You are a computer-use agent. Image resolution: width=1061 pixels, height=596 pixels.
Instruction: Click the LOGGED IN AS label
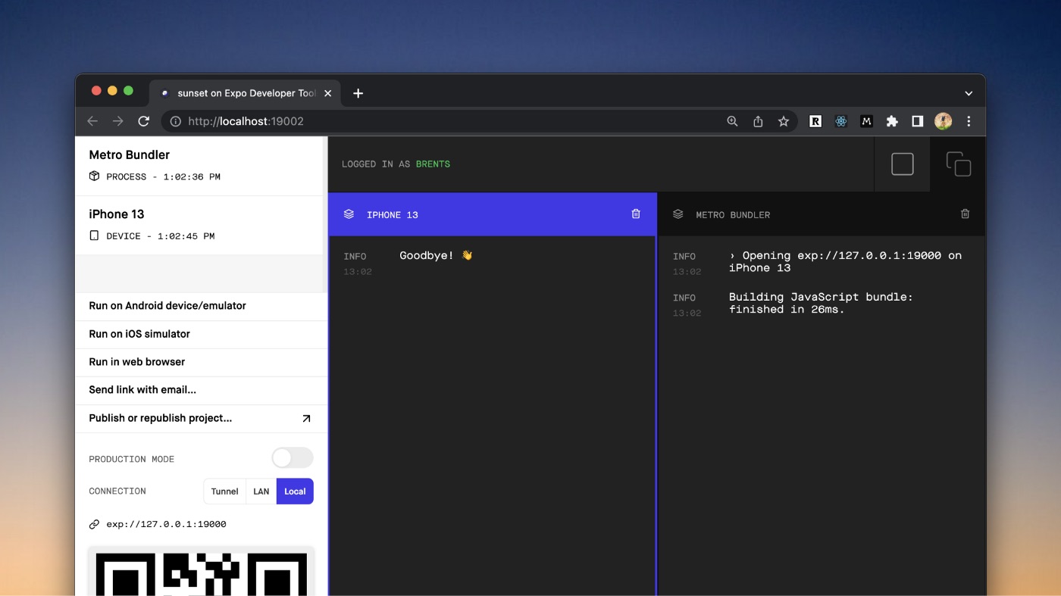(x=376, y=164)
